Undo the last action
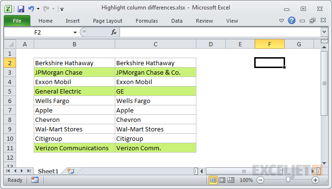332x189 pixels. click(31, 9)
